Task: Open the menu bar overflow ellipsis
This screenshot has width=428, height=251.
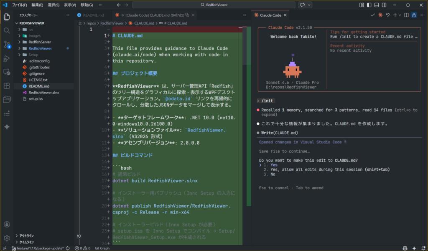Action: point(101,5)
